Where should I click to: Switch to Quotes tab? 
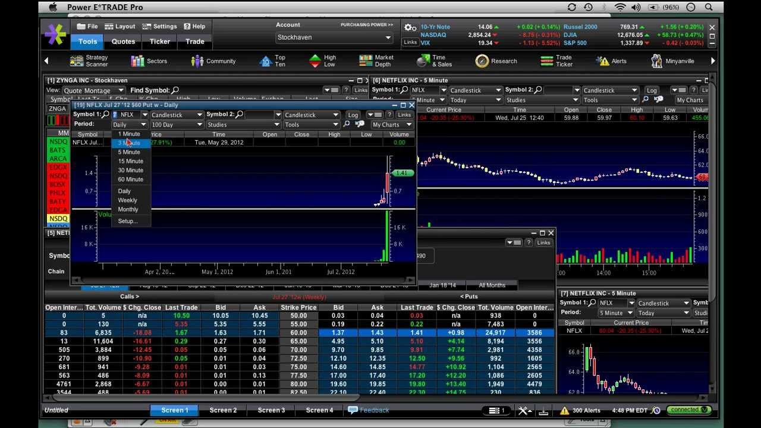pos(124,42)
